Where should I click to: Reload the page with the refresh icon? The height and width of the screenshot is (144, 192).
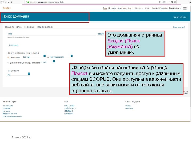(9, 2)
